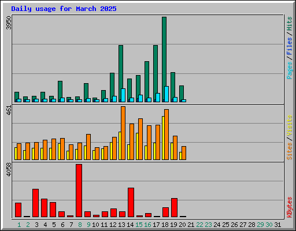Image resolution: width=296 pixels, height=231 pixels.
Task: Click the 3950 scale value on the Hits chart
Action: tap(9, 23)
